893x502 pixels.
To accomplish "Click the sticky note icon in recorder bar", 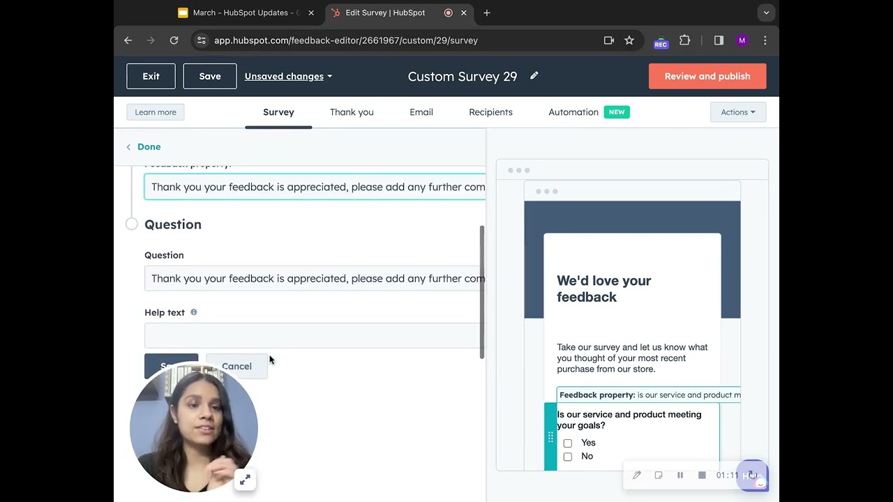I will (659, 475).
